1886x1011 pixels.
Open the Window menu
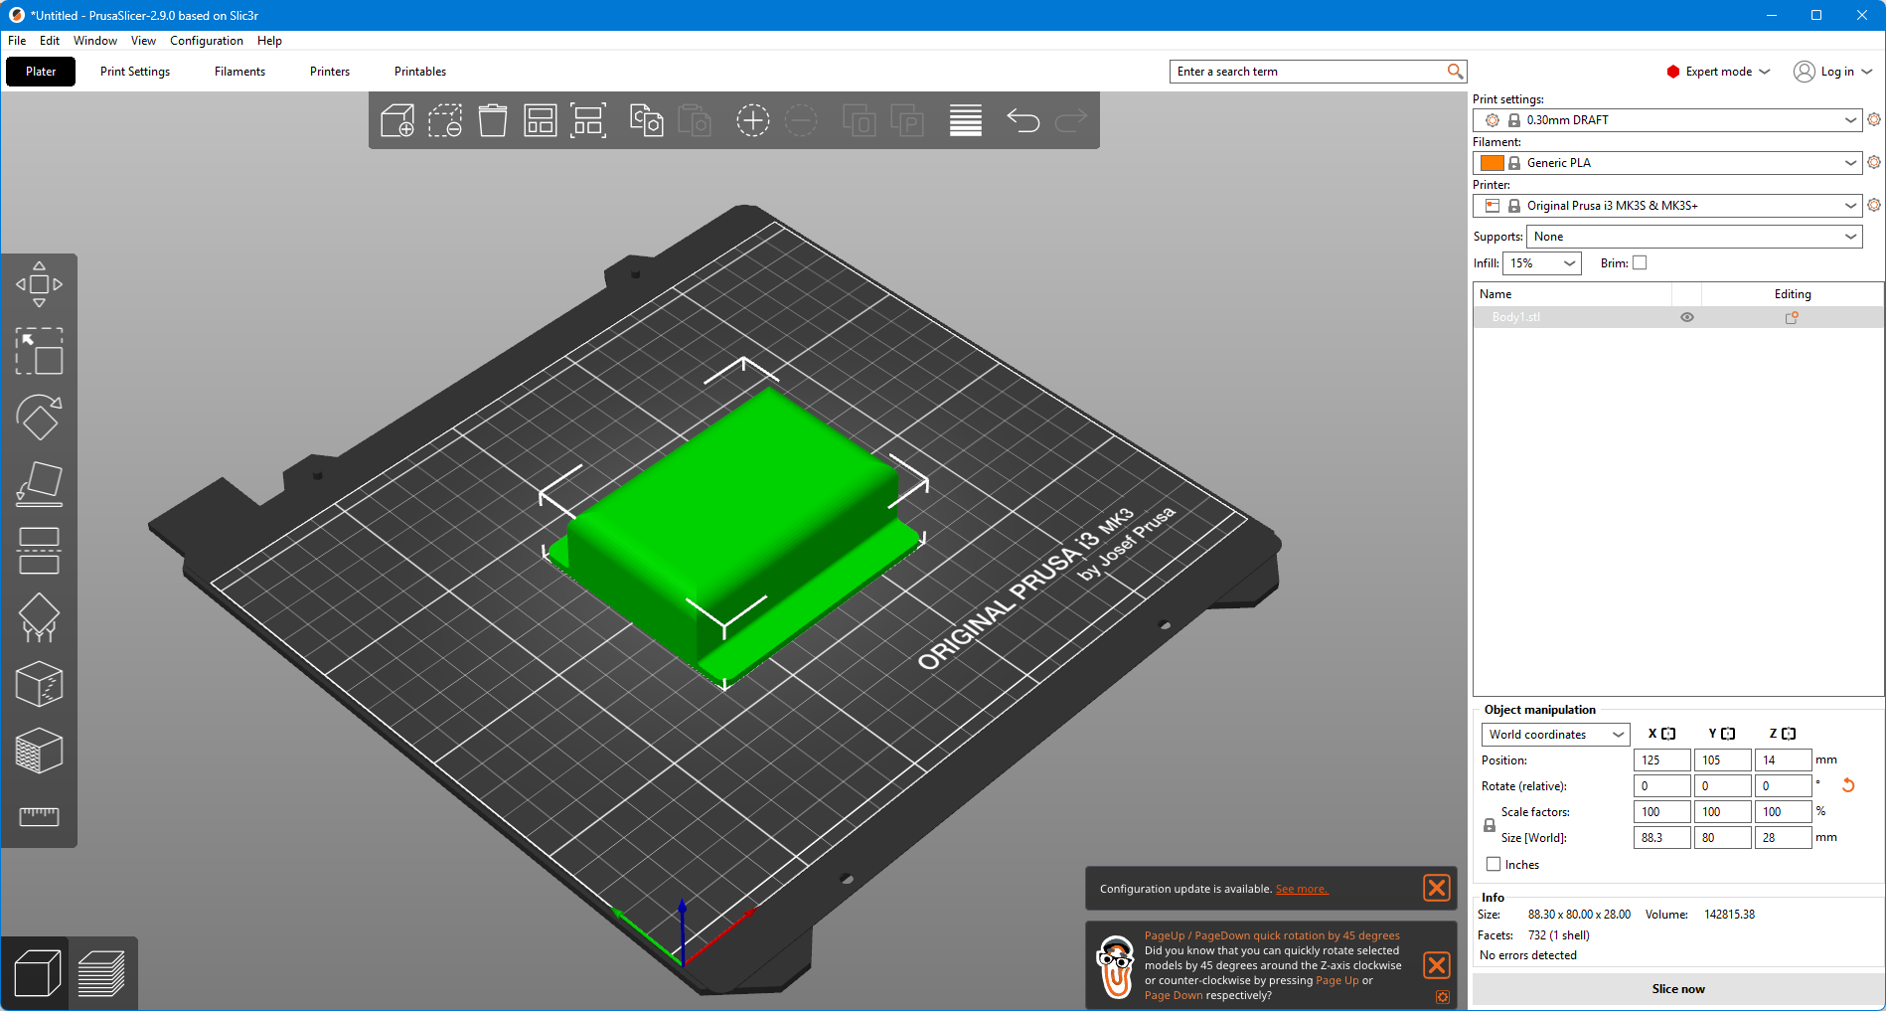pos(95,41)
